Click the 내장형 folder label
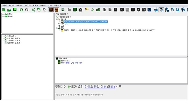Image resolution: width=189 pixels, height=101 pixels. point(10,14)
